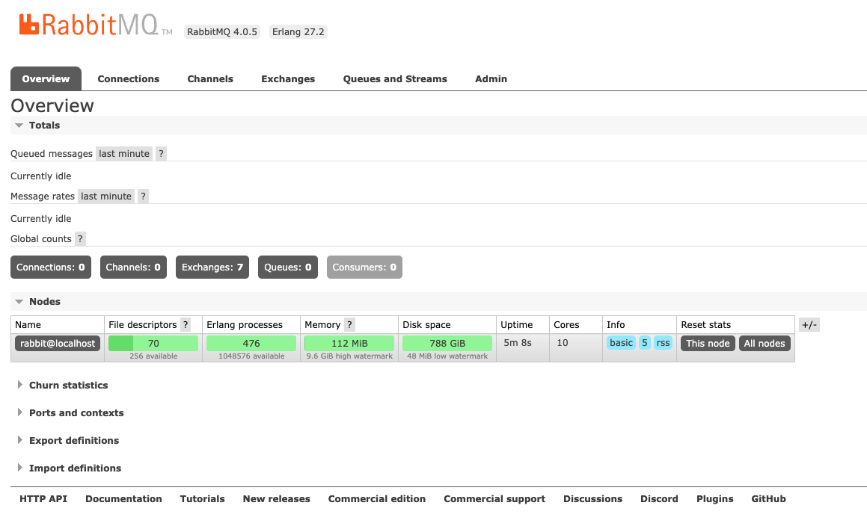This screenshot has width=867, height=529.
Task: Open help for File descriptors column
Action: pos(186,325)
